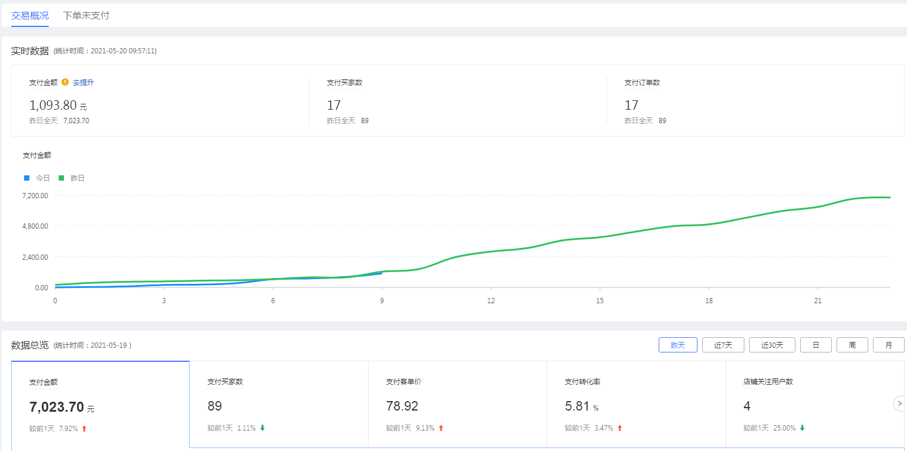The image size is (907, 451).
Task: Click the 数据总览 section heading
Action: tap(30, 345)
